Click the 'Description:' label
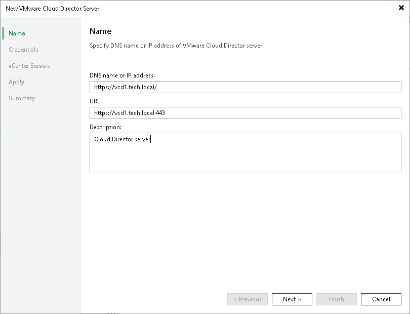This screenshot has width=410, height=314. pyautogui.click(x=105, y=127)
